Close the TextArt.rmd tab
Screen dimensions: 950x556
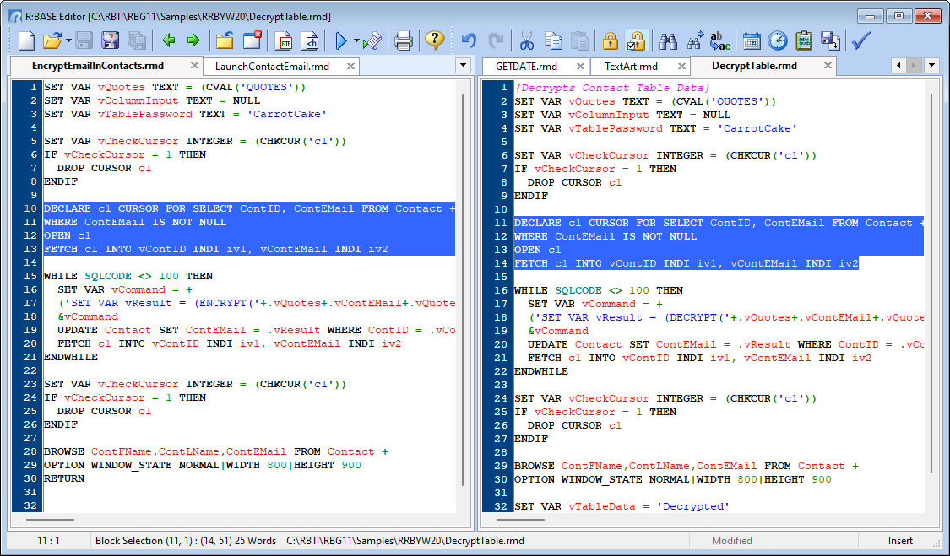click(681, 66)
